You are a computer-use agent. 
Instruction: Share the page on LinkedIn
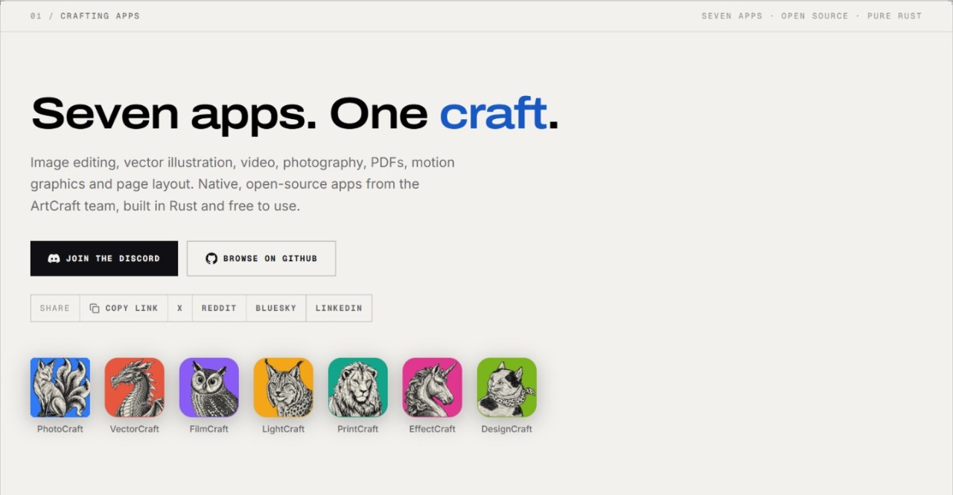click(x=339, y=308)
